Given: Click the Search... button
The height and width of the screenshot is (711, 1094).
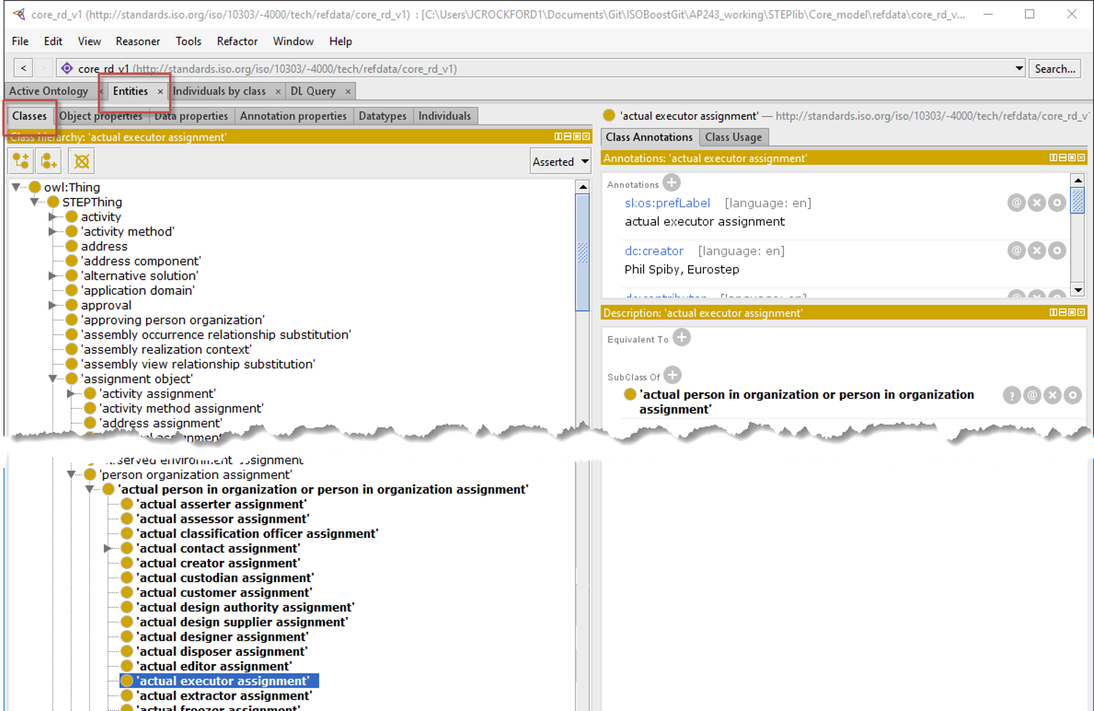Looking at the screenshot, I should 1055,68.
